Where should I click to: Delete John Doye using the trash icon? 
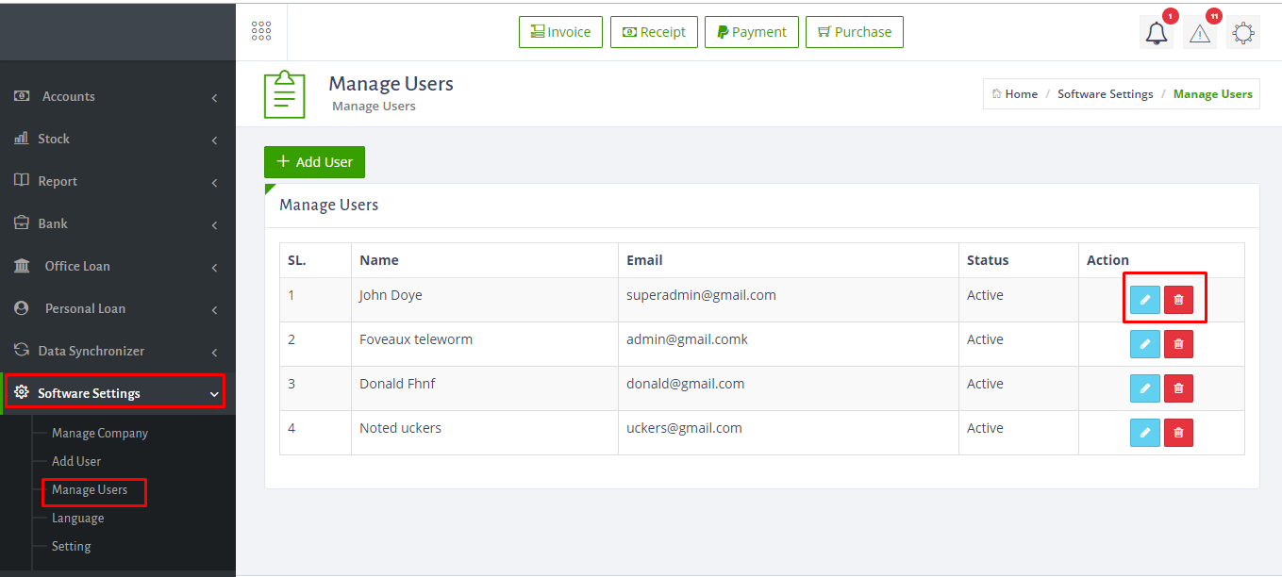point(1178,300)
